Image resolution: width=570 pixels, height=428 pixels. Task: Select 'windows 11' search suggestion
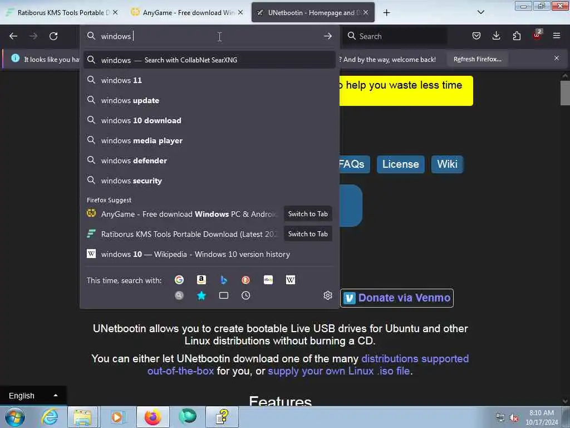point(209,80)
